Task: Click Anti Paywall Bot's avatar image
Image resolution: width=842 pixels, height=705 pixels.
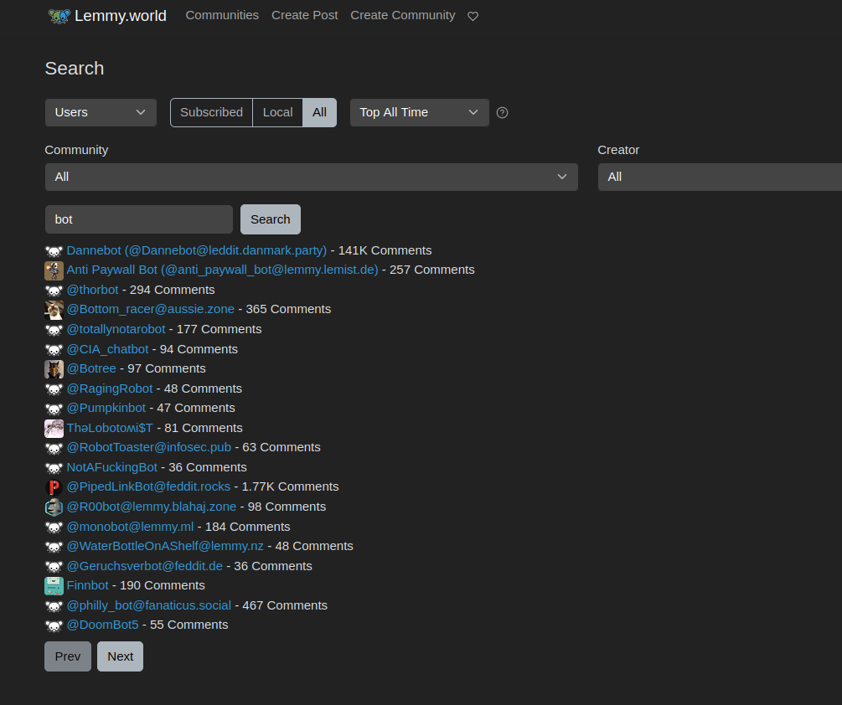Action: tap(54, 270)
